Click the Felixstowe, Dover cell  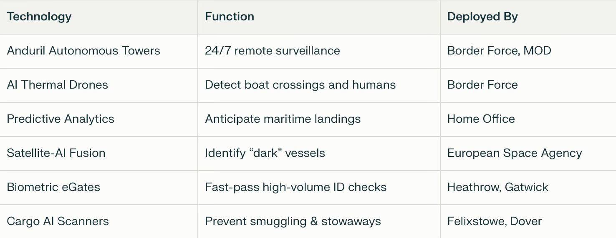pyautogui.click(x=528, y=221)
